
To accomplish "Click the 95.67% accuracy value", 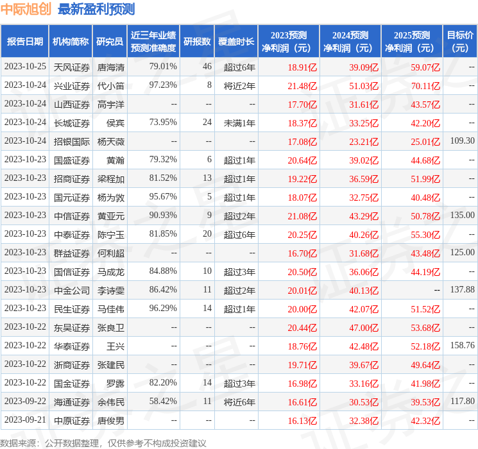I will (163, 197).
